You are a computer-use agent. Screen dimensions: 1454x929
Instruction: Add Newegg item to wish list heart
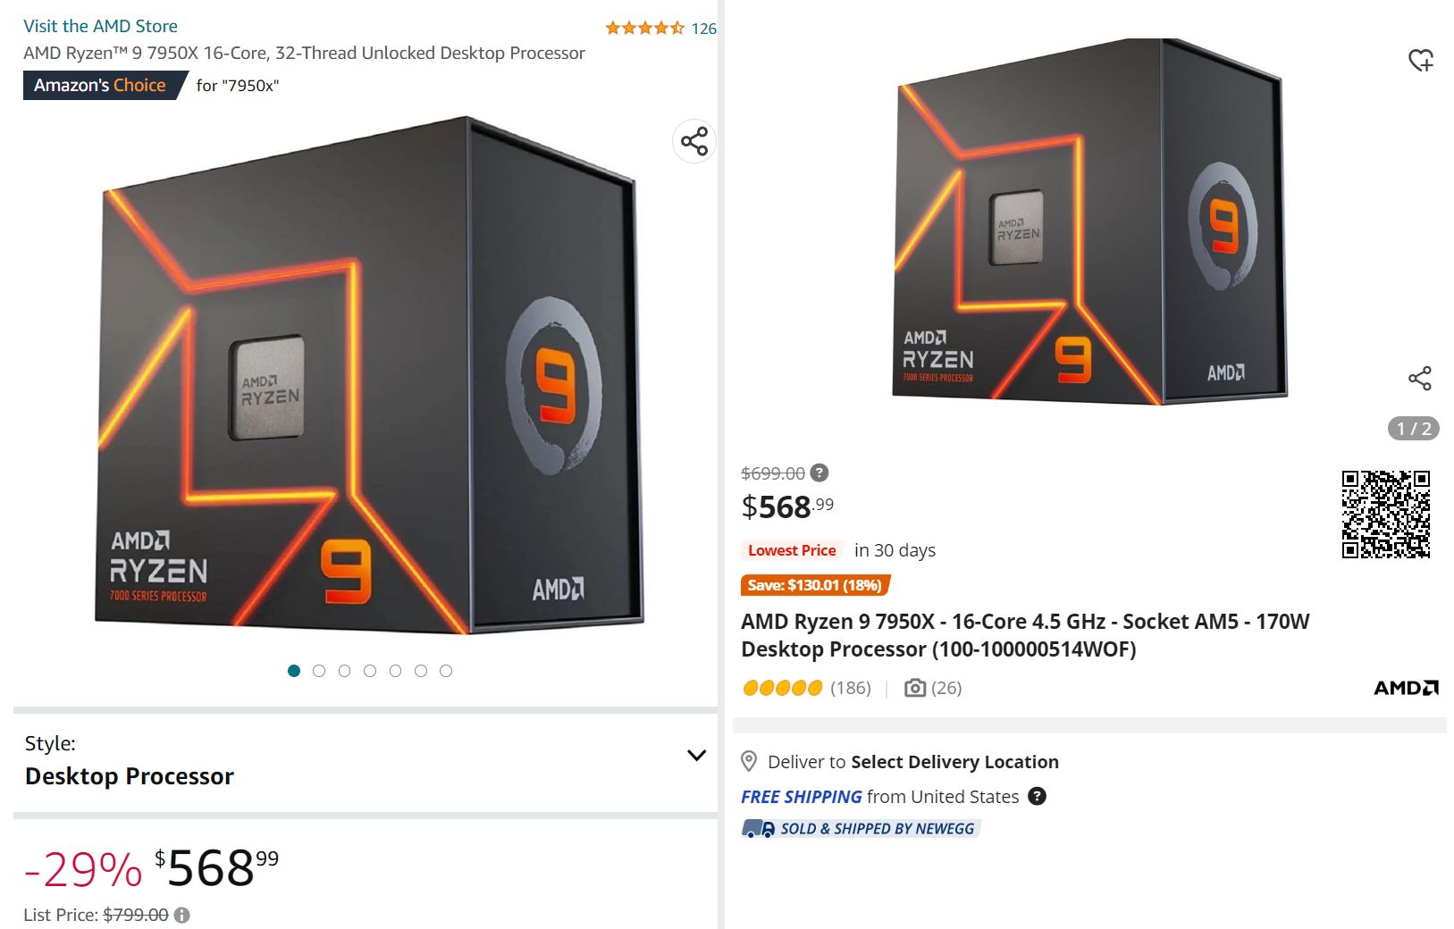[x=1420, y=60]
